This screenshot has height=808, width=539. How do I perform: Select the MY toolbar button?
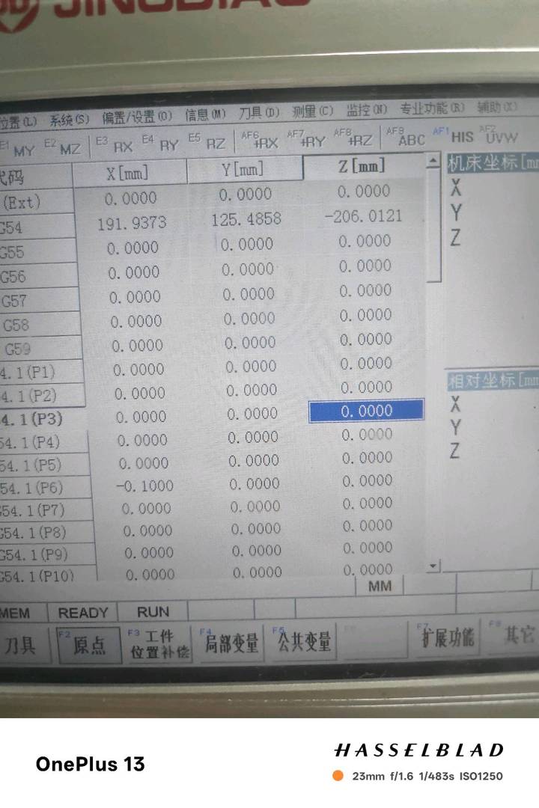19,149
